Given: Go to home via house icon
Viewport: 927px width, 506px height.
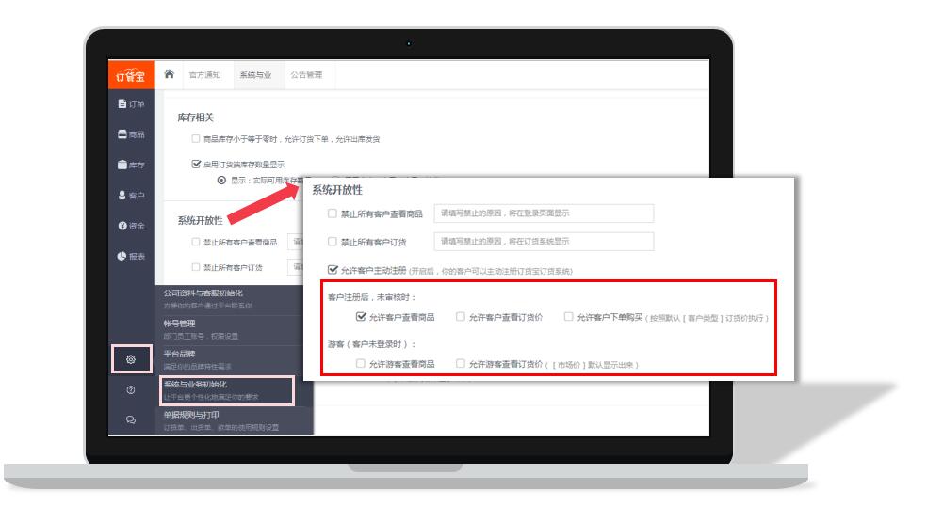Looking at the screenshot, I should 169,73.
